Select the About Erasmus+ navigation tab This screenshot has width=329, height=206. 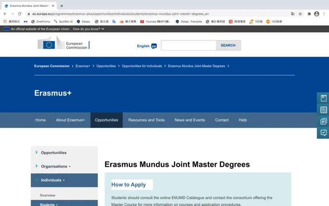click(x=70, y=120)
